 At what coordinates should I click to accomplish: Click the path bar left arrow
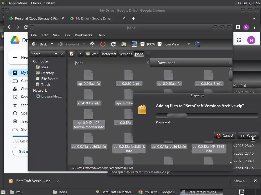[81, 54]
